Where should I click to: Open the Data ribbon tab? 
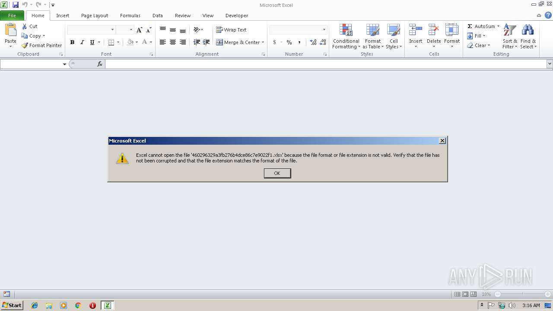click(158, 16)
